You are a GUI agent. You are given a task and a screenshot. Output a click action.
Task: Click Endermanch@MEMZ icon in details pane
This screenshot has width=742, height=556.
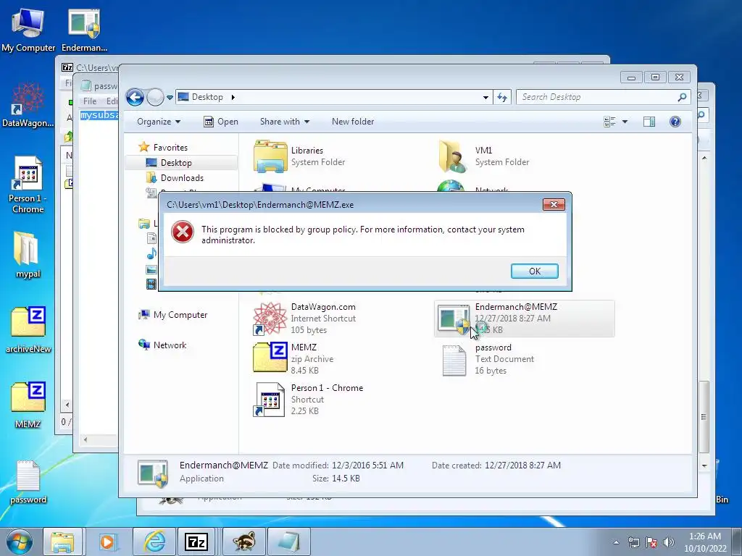pyautogui.click(x=152, y=473)
